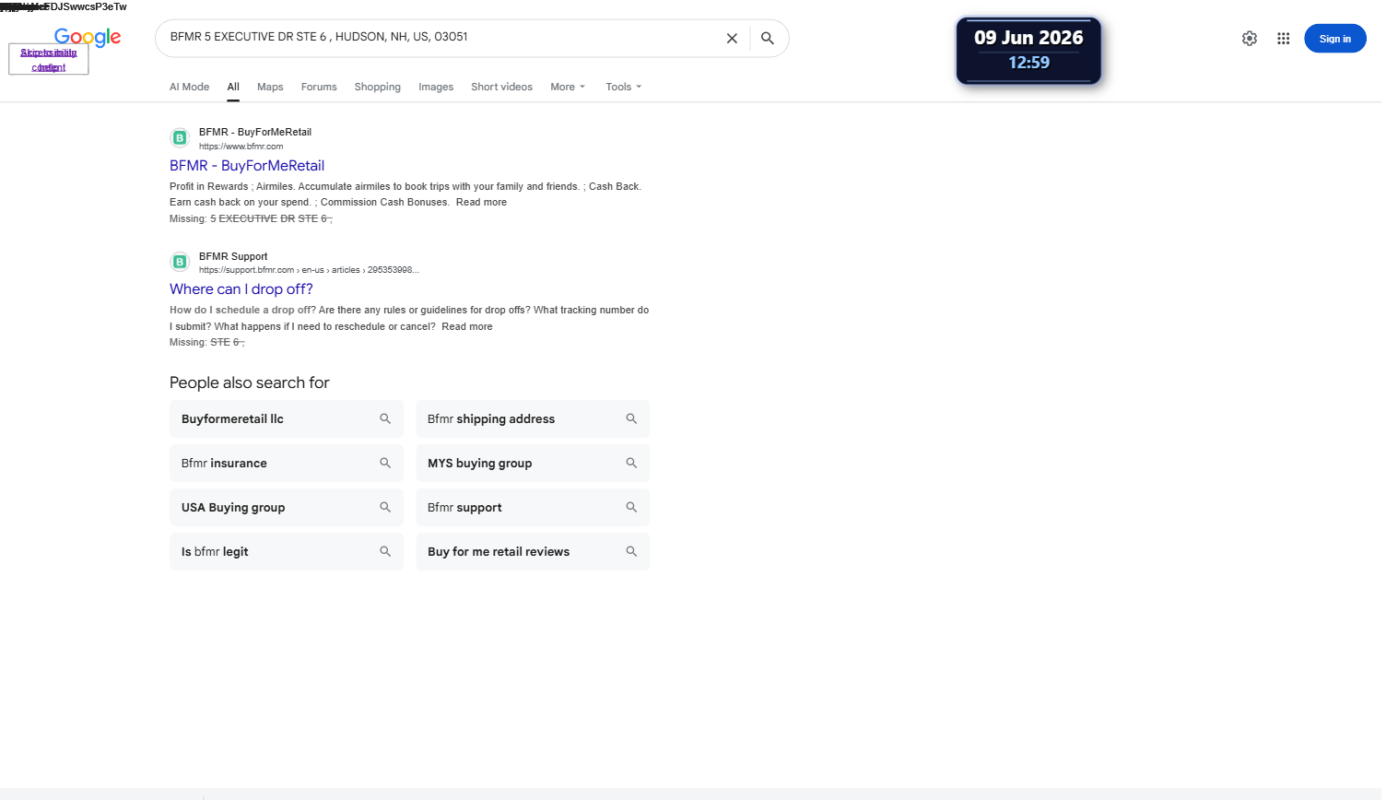Search for MYS buying group suggestion
Viewport: 1398px width, 800px height.
(x=533, y=463)
